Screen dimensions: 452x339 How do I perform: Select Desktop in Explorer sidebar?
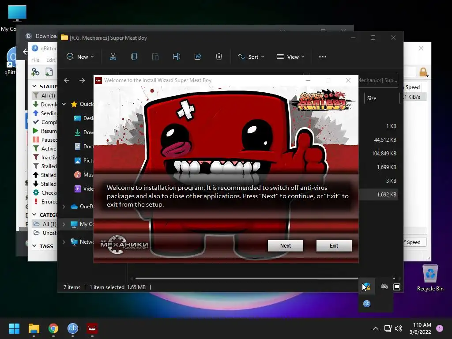click(83, 118)
